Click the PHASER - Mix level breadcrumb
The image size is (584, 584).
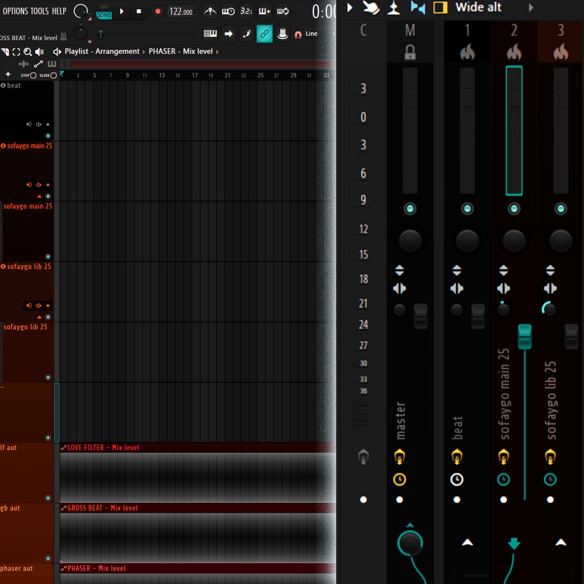click(181, 51)
